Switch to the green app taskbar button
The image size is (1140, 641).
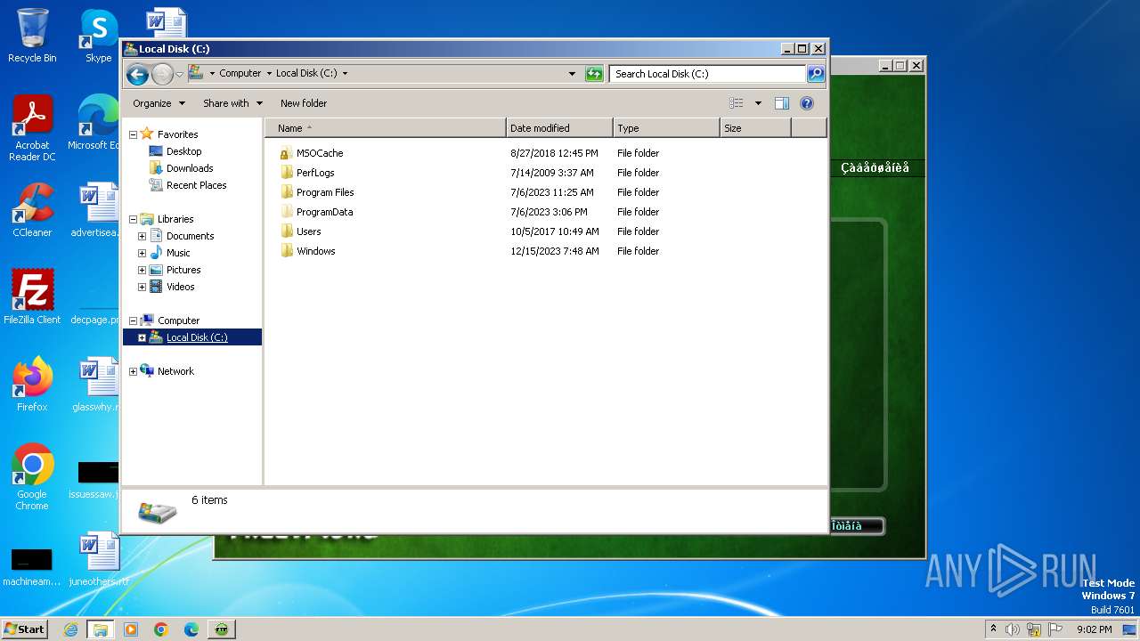(x=221, y=629)
